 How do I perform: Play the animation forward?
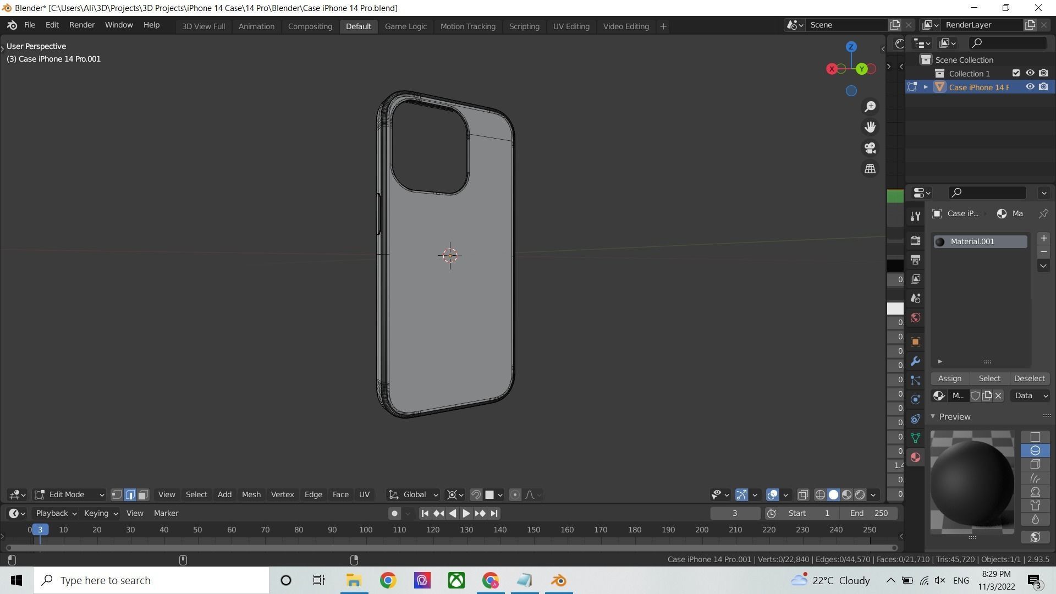pos(466,514)
